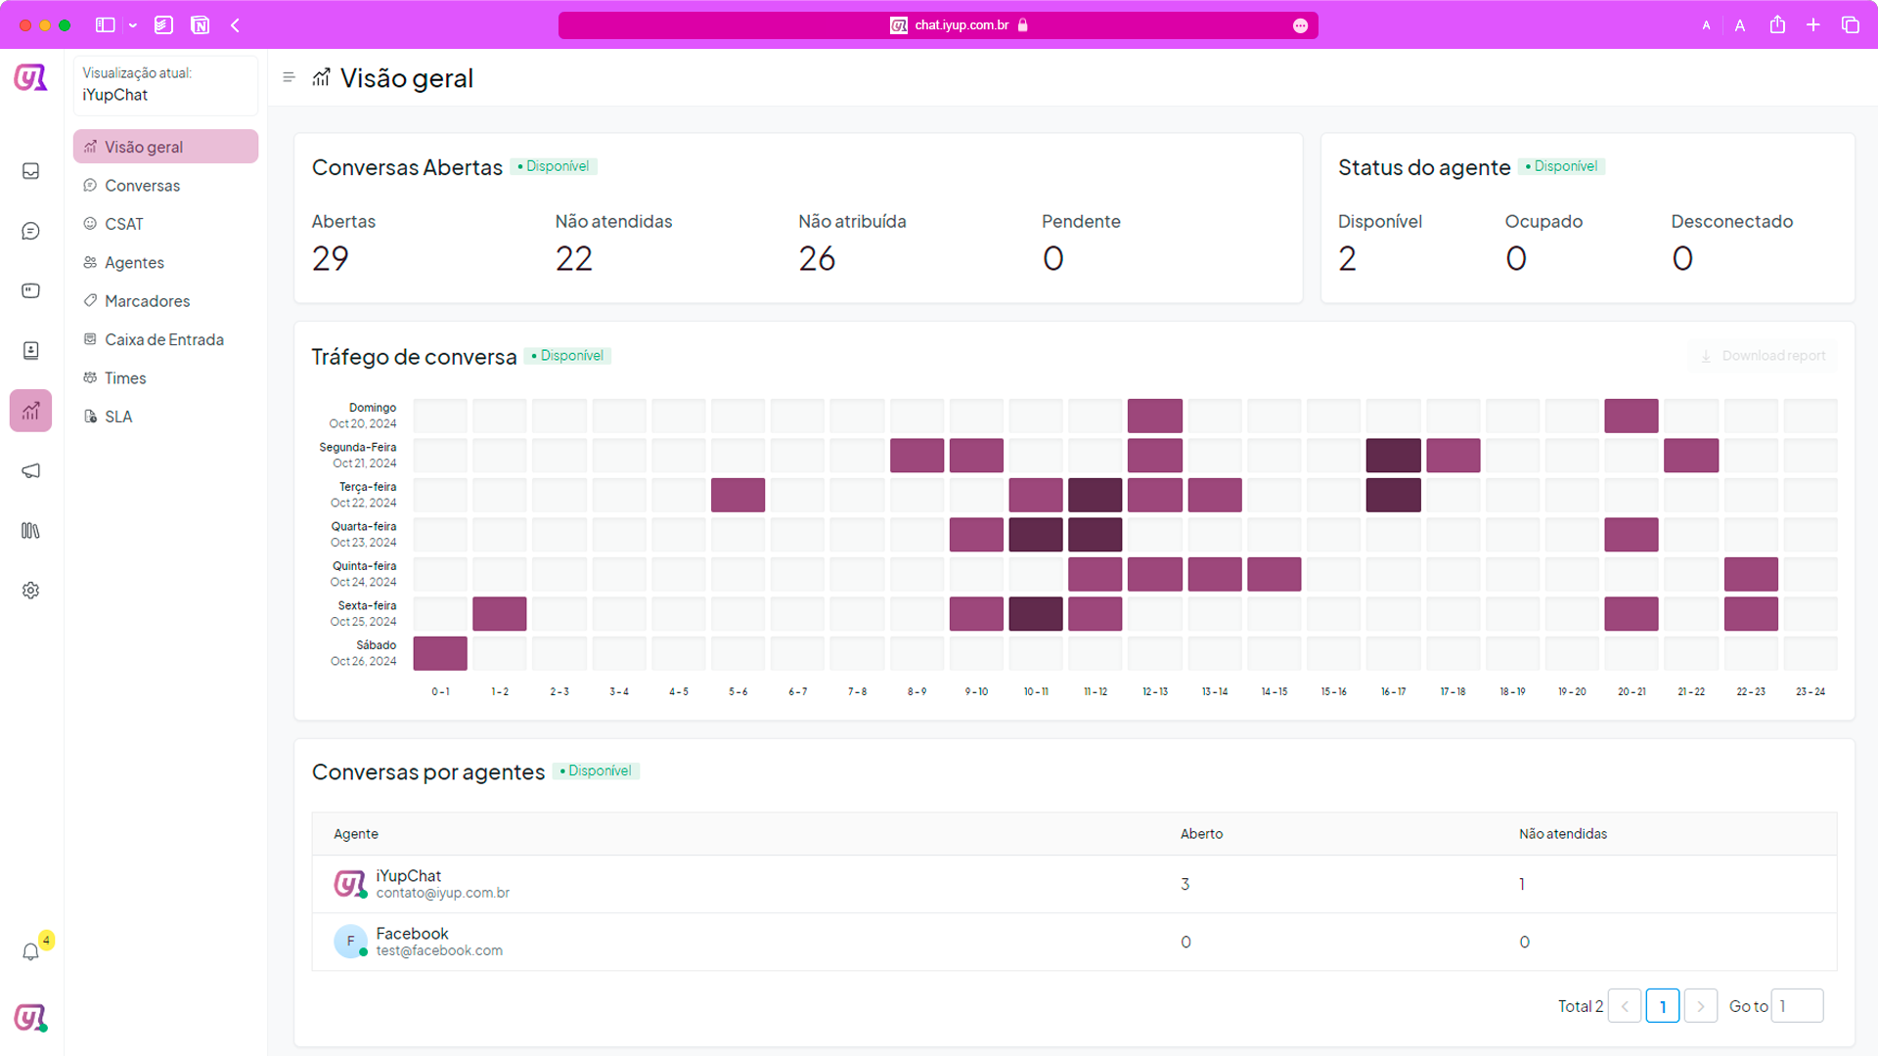Open campaigns megaphone icon

[x=30, y=470]
